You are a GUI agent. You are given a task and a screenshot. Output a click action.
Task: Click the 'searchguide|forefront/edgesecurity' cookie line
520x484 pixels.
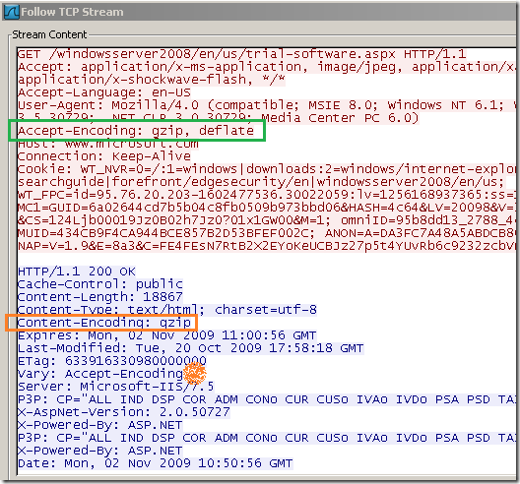(x=261, y=182)
